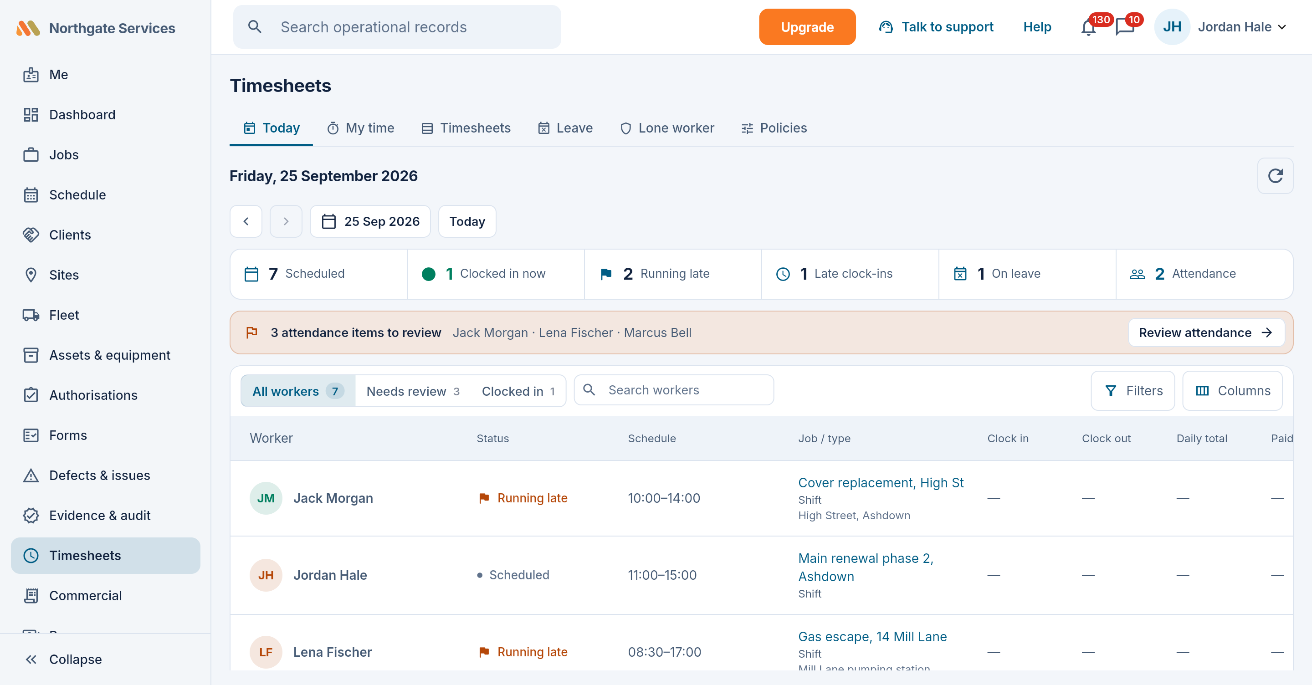Open the notifications bell icon
This screenshot has width=1312, height=685.
coord(1088,27)
